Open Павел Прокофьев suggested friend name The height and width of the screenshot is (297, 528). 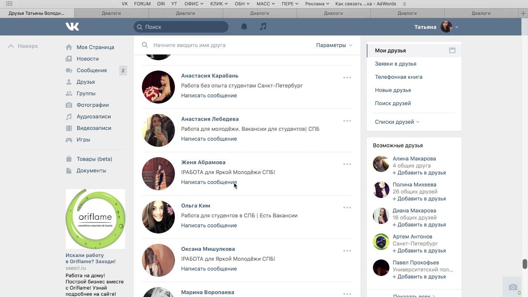point(416,262)
